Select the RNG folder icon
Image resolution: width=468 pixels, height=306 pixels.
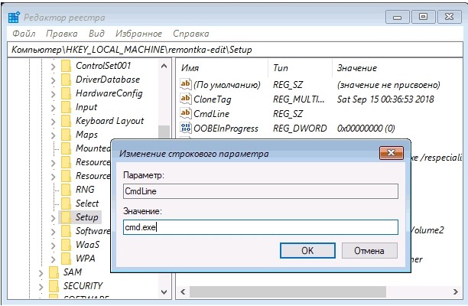coord(66,189)
